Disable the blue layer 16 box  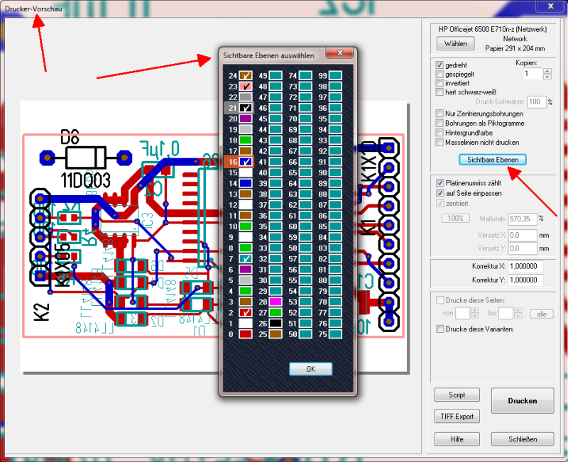coord(246,162)
